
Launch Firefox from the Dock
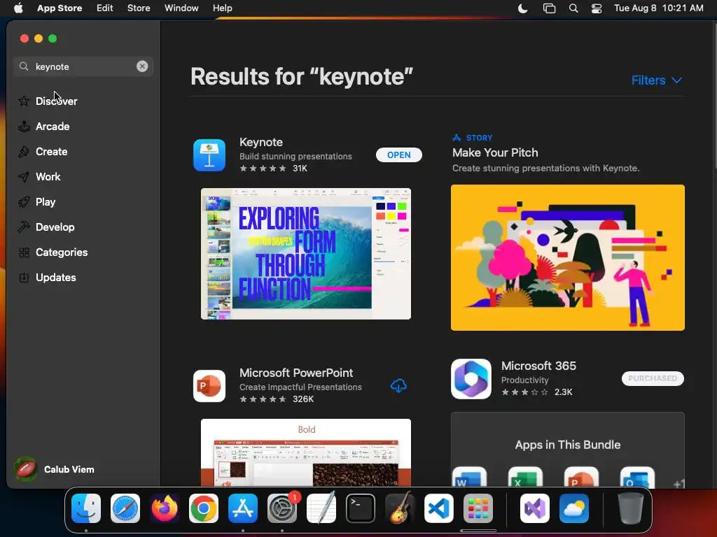[165, 508]
